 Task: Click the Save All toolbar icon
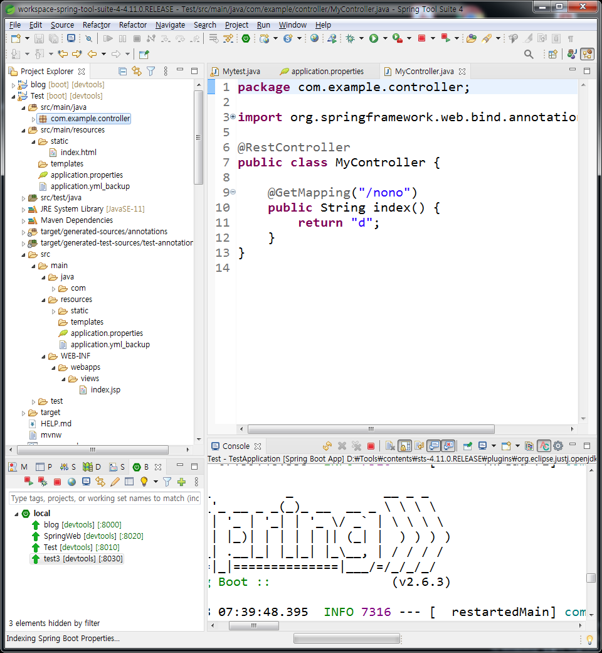coord(54,39)
